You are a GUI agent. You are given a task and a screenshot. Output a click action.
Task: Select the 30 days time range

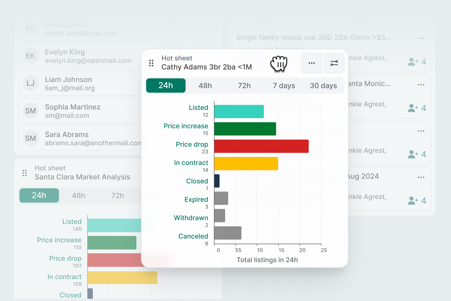pos(323,86)
